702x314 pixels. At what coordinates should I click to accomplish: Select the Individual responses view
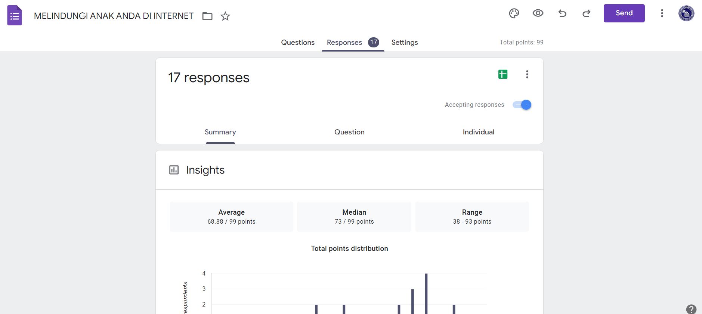[478, 132]
